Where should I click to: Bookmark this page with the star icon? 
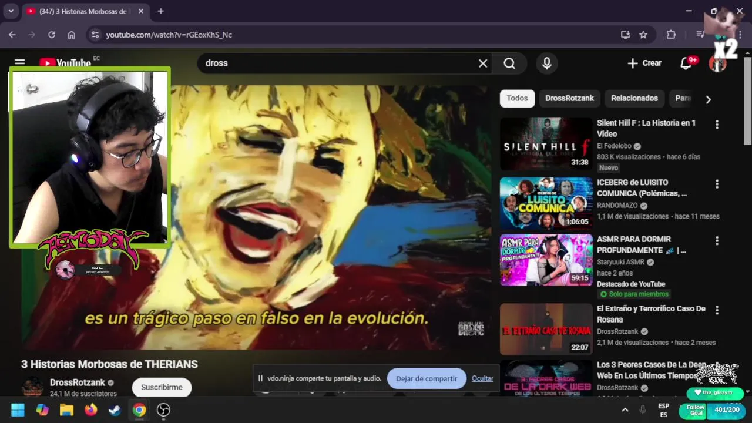coord(643,35)
